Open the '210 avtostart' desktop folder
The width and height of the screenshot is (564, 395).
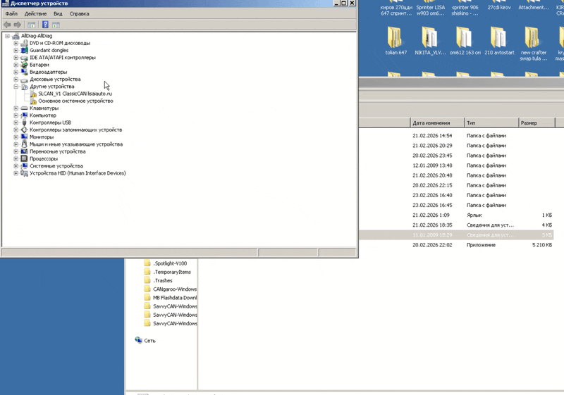click(x=499, y=39)
